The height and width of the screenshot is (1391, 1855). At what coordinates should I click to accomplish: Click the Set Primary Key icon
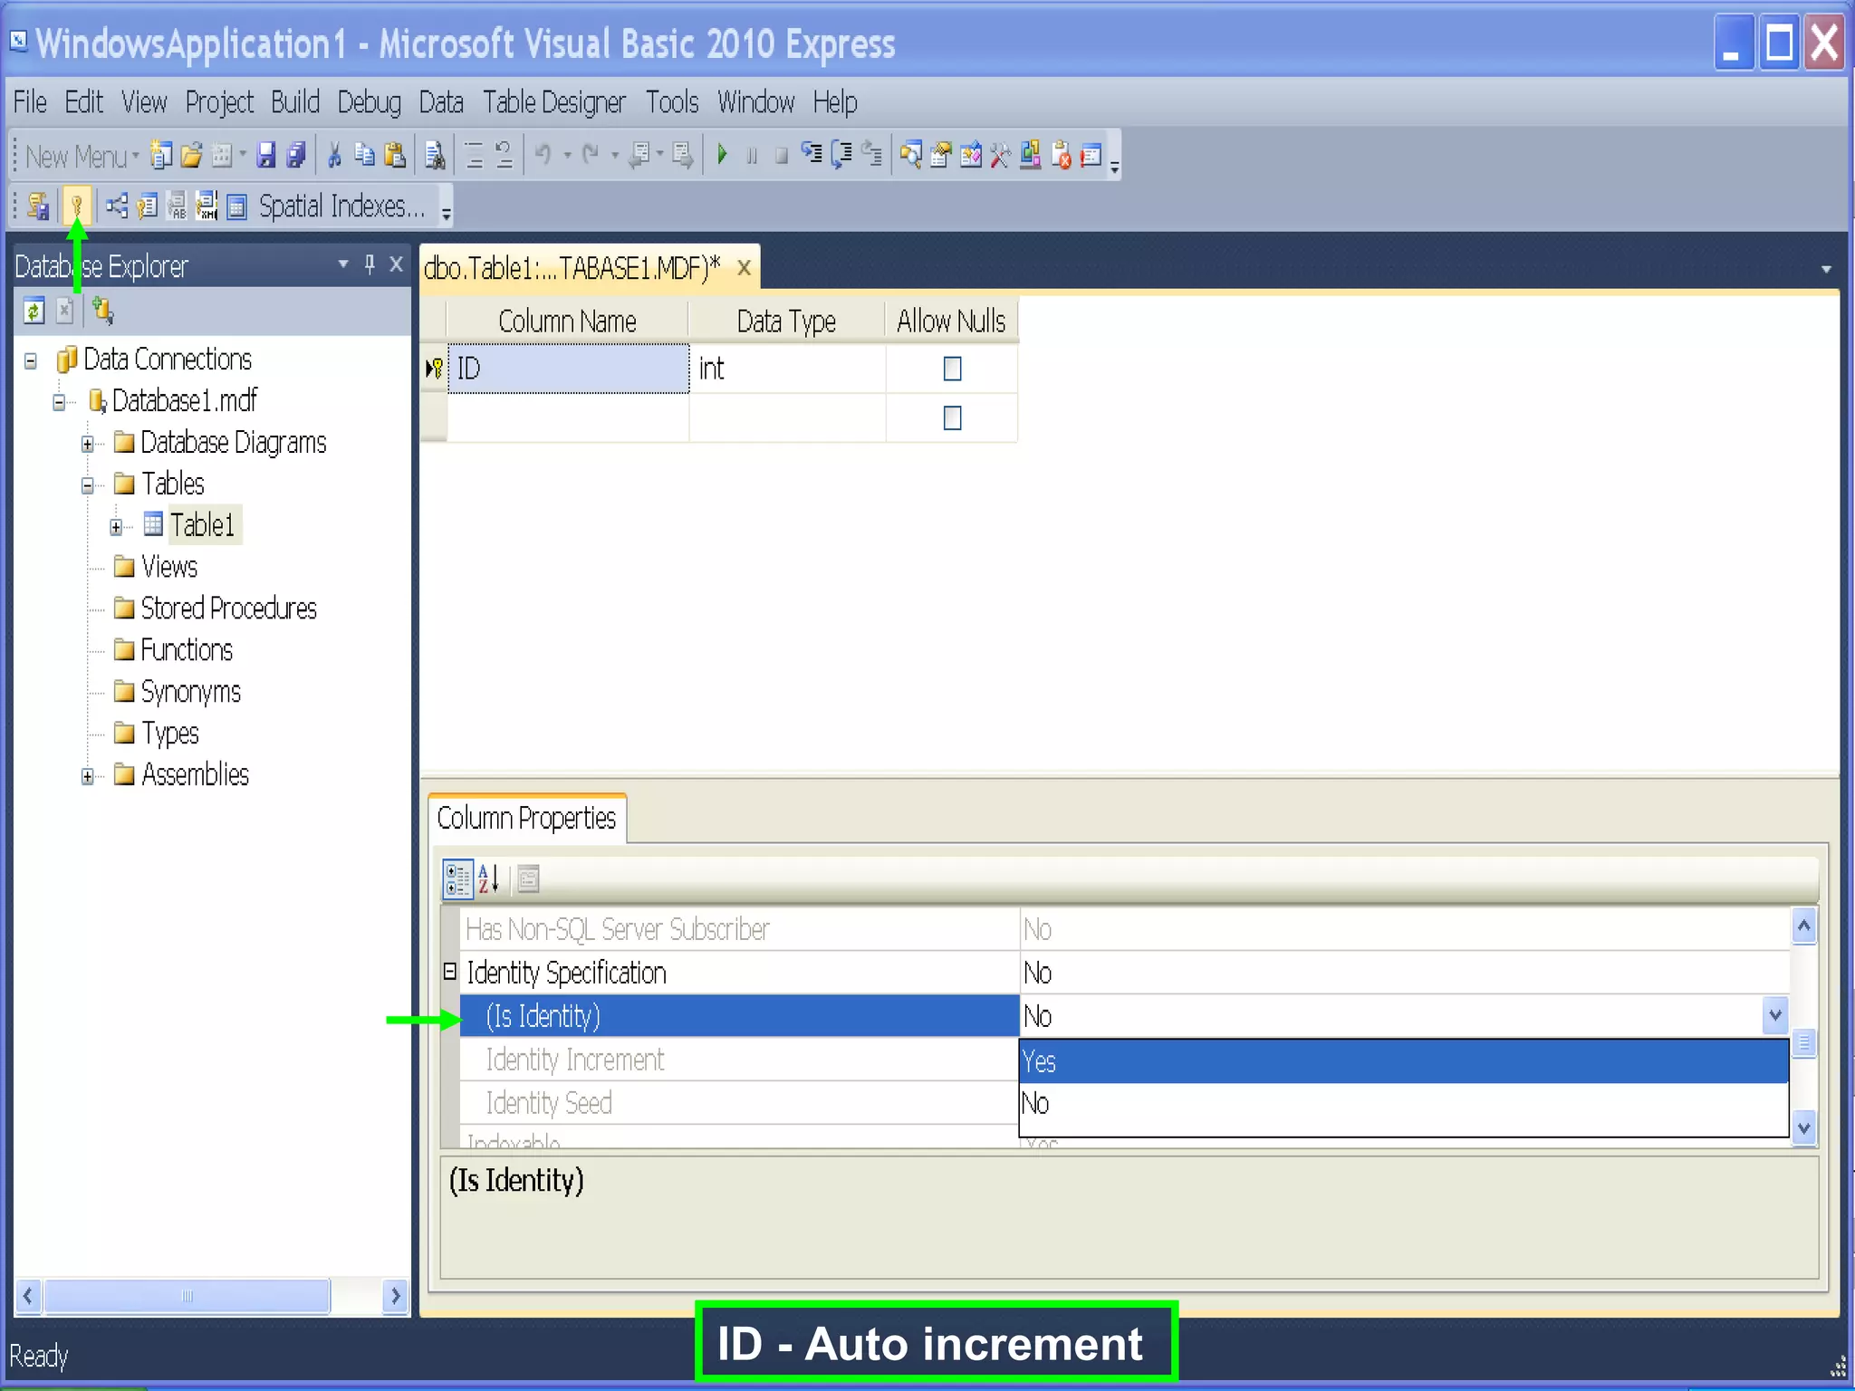(x=77, y=206)
